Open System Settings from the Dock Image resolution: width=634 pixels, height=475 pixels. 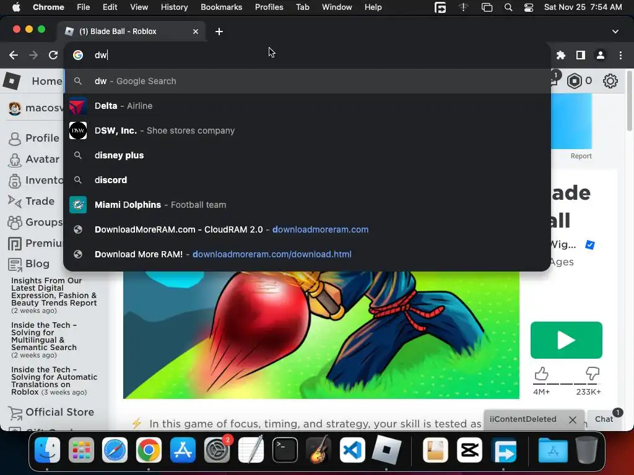(217, 450)
